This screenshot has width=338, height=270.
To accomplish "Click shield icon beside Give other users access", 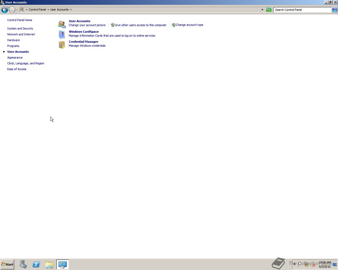I will click(x=112, y=25).
